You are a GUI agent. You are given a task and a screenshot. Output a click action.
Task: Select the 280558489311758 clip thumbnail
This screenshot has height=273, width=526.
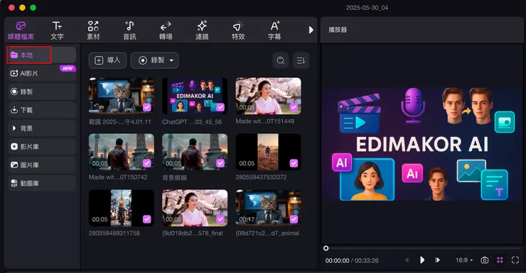click(122, 208)
